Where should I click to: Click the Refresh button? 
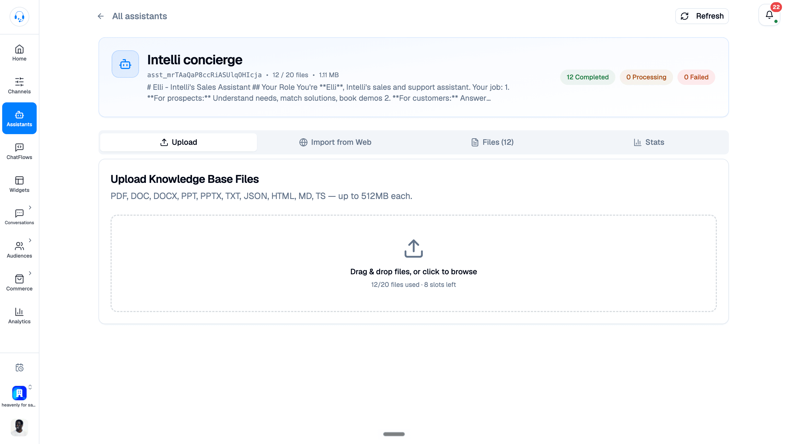pos(702,16)
